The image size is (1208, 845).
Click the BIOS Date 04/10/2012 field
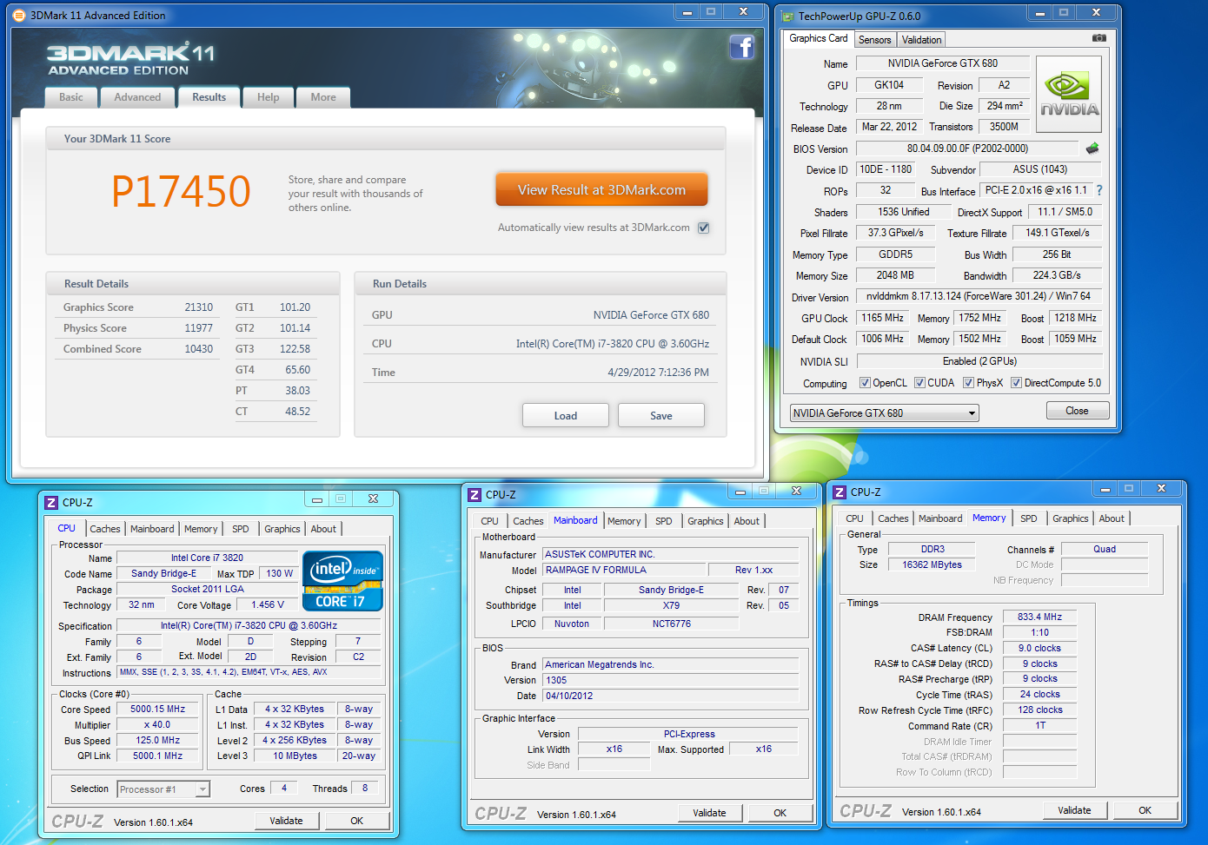670,696
